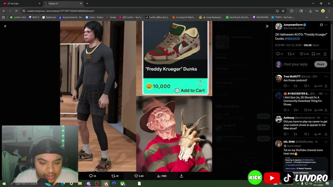Show more bookmarks with the chevron

pyautogui.click(x=327, y=17)
